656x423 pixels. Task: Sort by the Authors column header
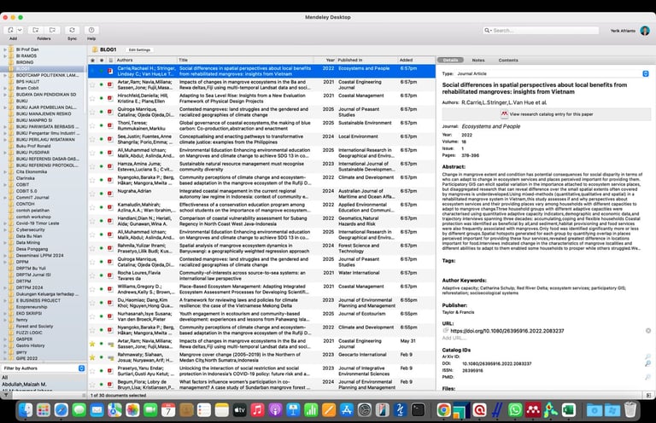pos(145,61)
